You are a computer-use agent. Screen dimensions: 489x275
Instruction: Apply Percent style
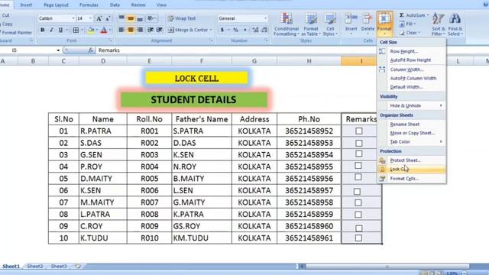[x=236, y=30]
